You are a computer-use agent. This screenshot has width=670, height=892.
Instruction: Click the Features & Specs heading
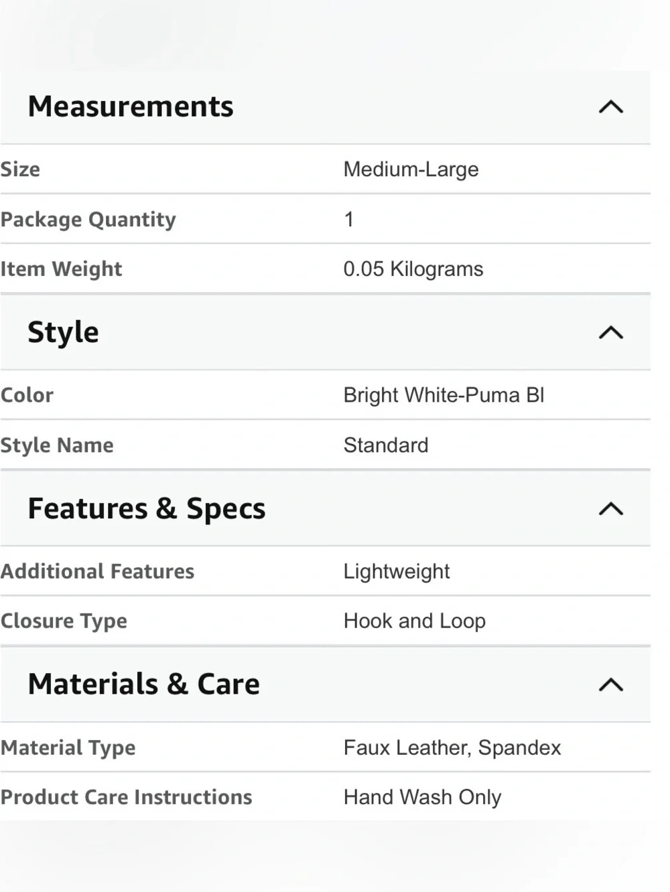pyautogui.click(x=147, y=509)
